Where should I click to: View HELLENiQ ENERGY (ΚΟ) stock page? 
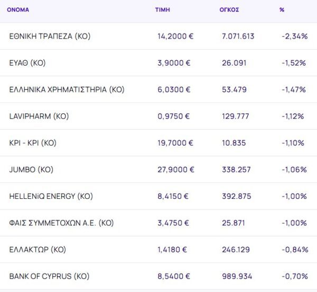[x=51, y=196]
